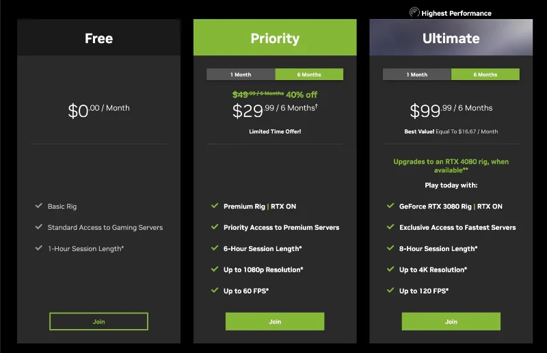Select 6 Months option under Ultimate
The height and width of the screenshot is (353, 547).
click(485, 75)
